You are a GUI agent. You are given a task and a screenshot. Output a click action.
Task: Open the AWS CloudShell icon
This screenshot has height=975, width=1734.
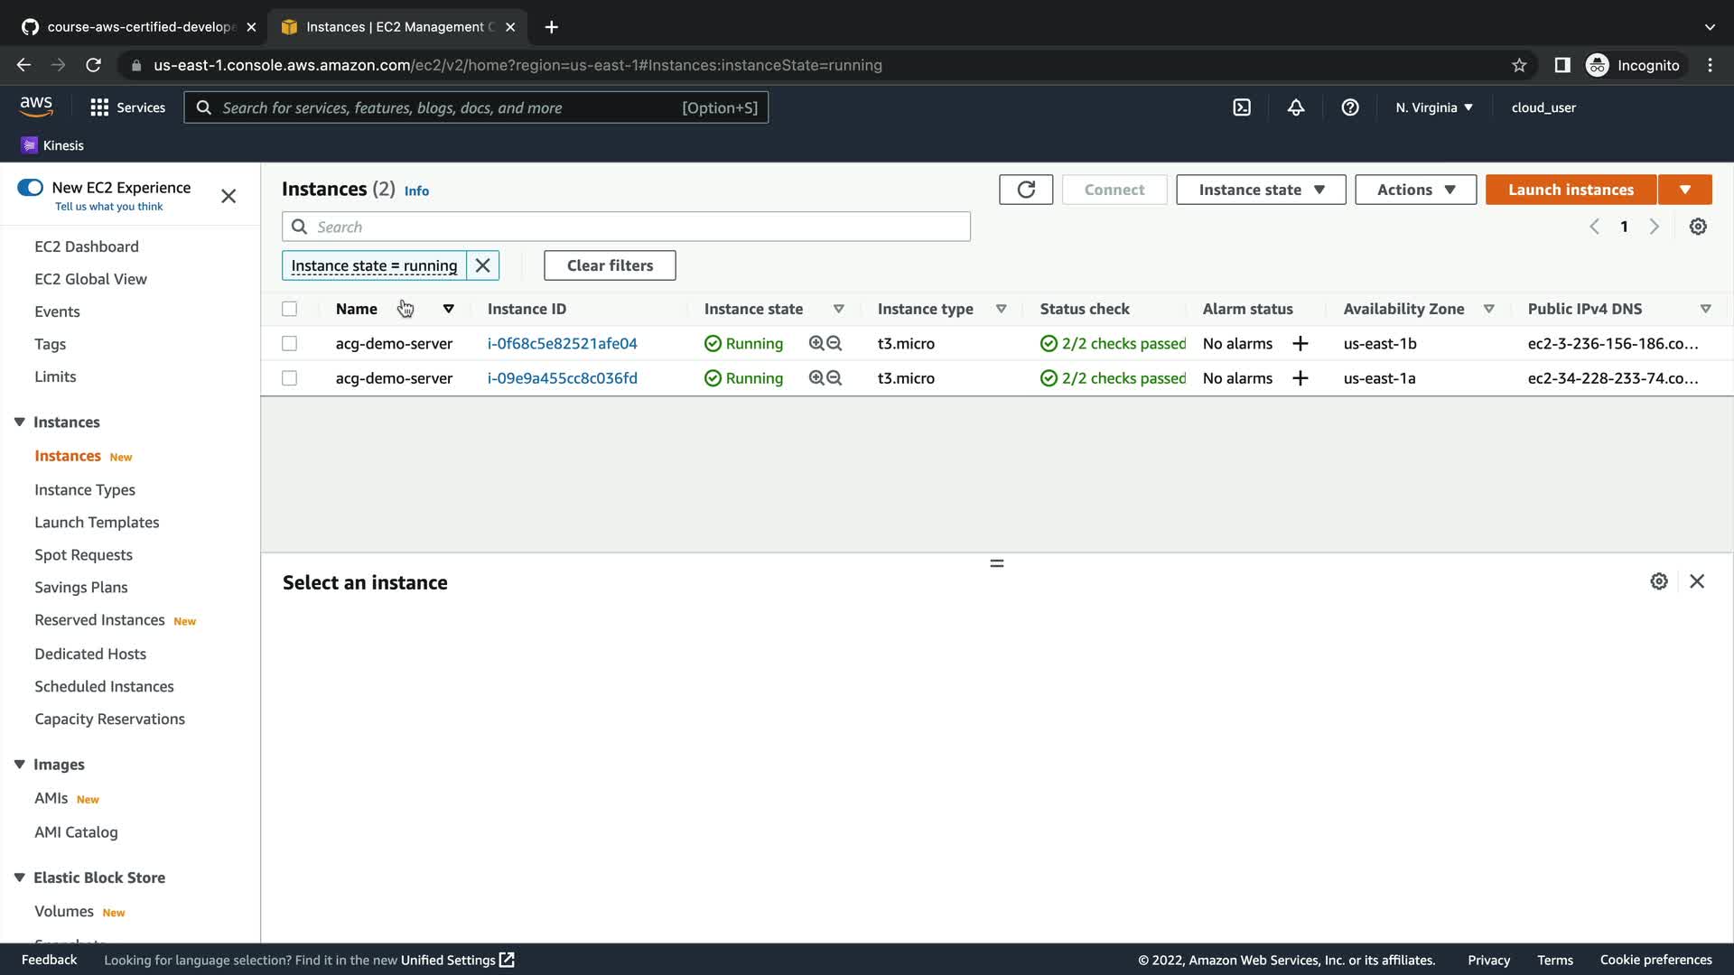pos(1242,107)
